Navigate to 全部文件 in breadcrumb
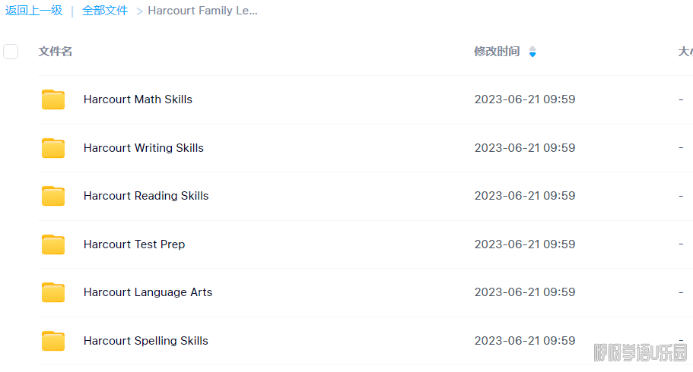Viewport: 693px width, 372px height. 105,11
